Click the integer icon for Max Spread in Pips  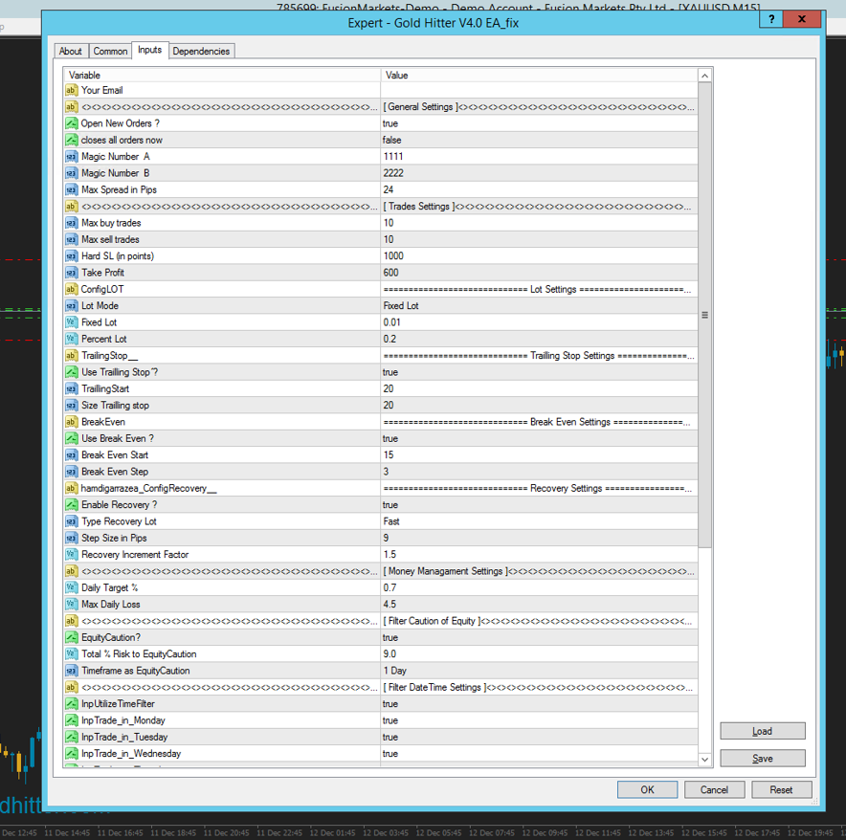click(x=71, y=189)
